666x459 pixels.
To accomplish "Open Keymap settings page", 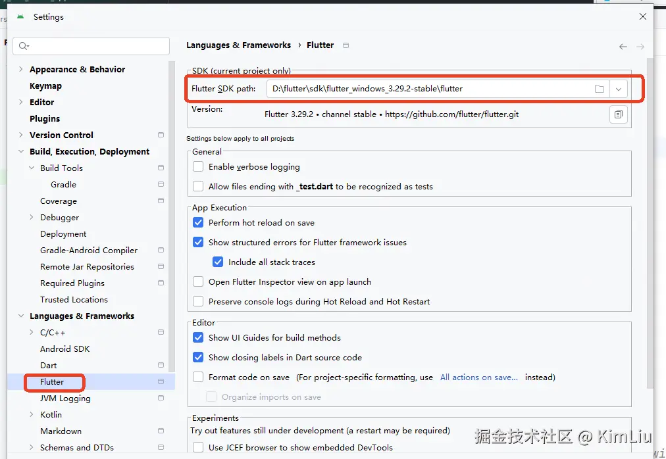I will (45, 85).
